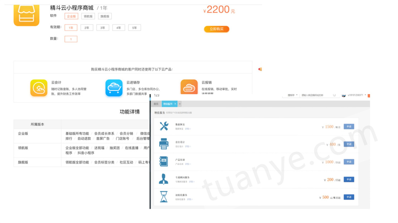Choose the 3年 validity period option
The width and height of the screenshot is (398, 223).
point(103,28)
